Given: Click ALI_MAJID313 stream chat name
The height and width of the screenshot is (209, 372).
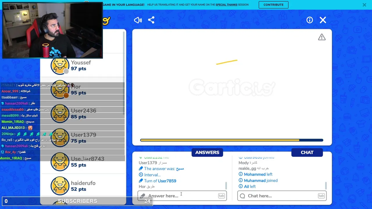Looking at the screenshot, I should pos(13,128).
